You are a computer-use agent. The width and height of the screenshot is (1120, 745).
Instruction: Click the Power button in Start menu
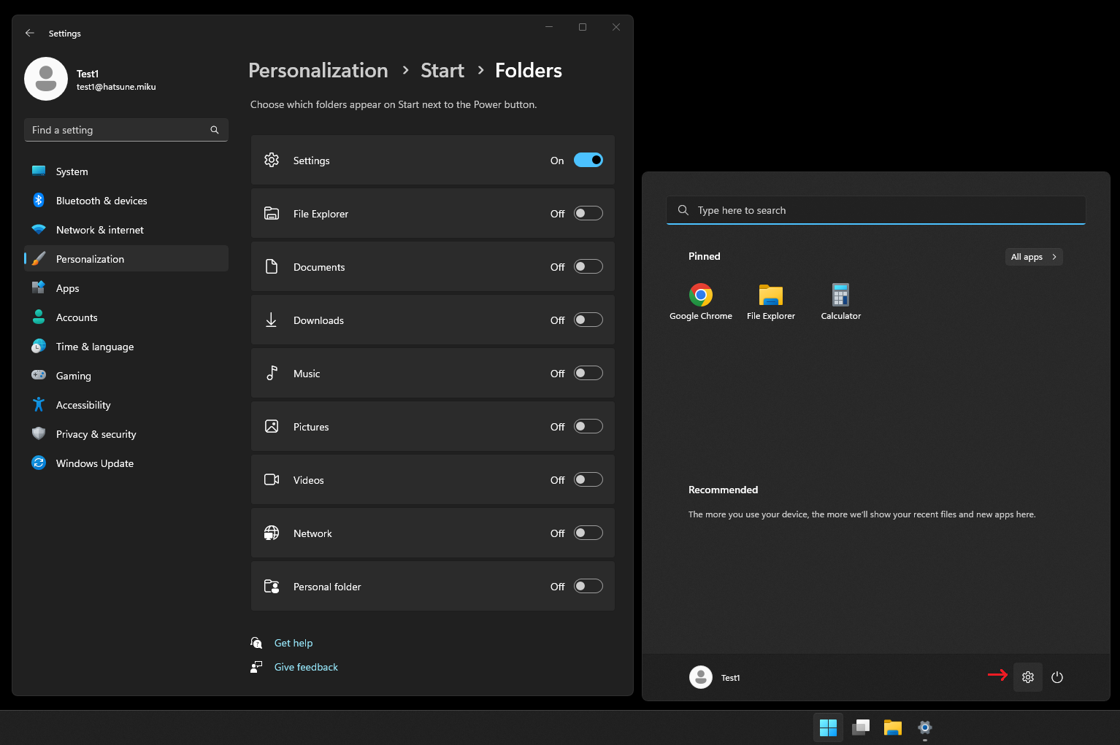click(1057, 677)
